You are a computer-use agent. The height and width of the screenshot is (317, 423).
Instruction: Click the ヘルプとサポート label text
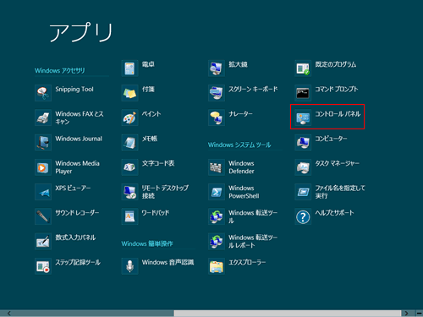point(334,213)
